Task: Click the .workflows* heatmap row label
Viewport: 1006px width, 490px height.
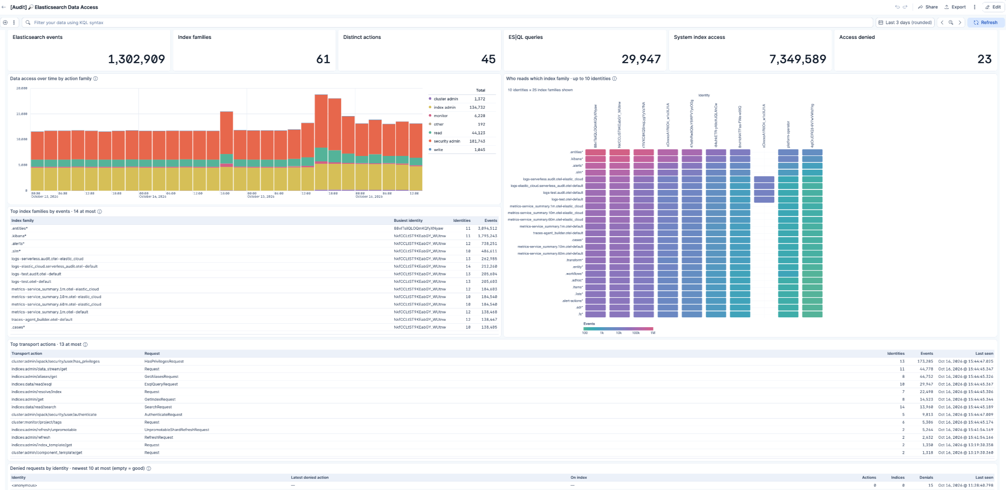Action: point(574,274)
